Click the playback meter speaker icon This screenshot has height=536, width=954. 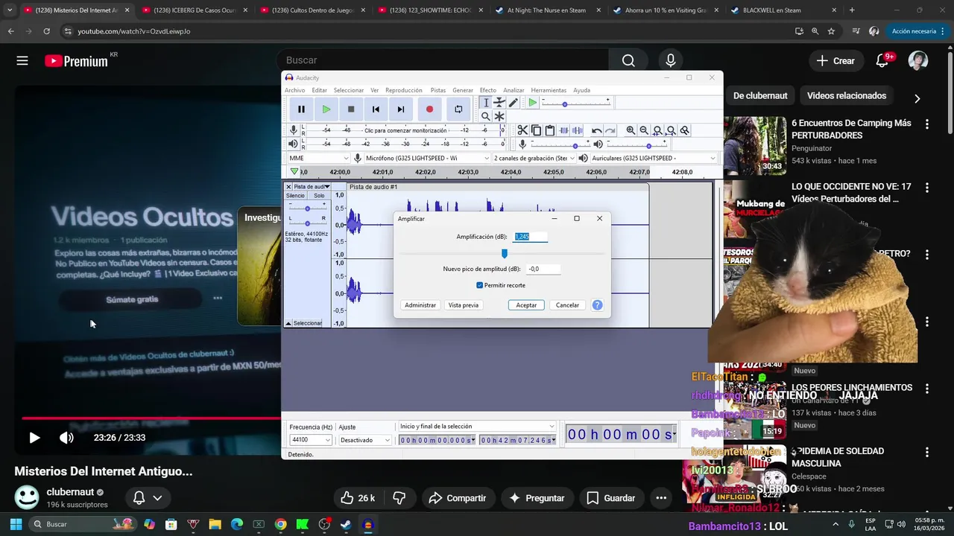[x=294, y=144]
